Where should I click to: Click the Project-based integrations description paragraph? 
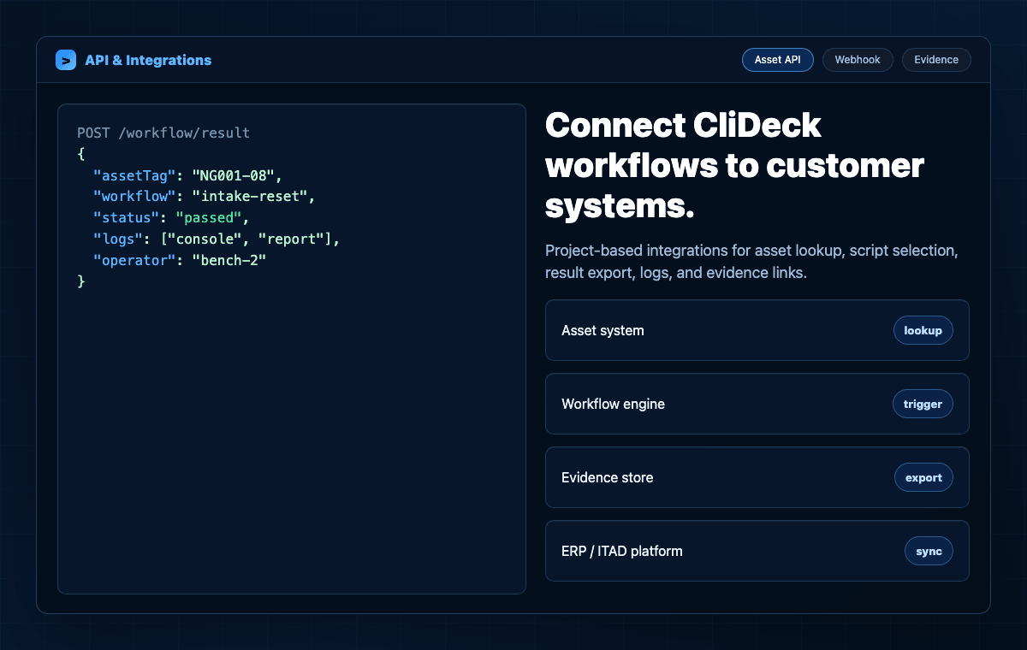(x=751, y=262)
